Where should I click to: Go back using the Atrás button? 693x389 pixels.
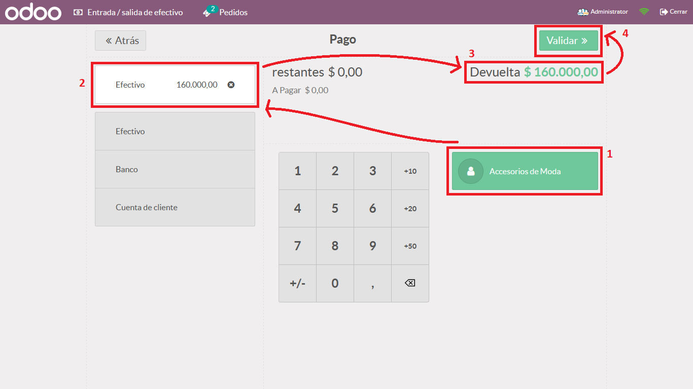pyautogui.click(x=120, y=41)
